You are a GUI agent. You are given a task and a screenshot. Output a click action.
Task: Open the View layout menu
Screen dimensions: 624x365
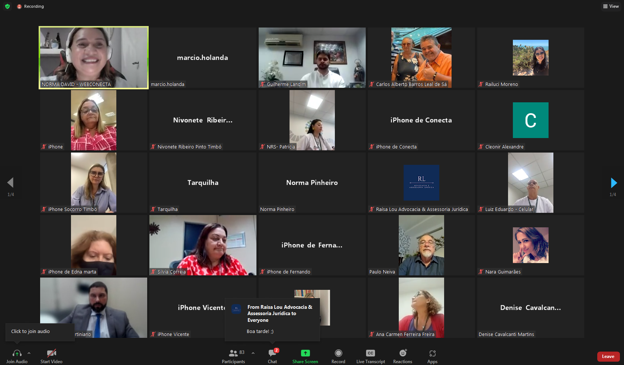611,6
